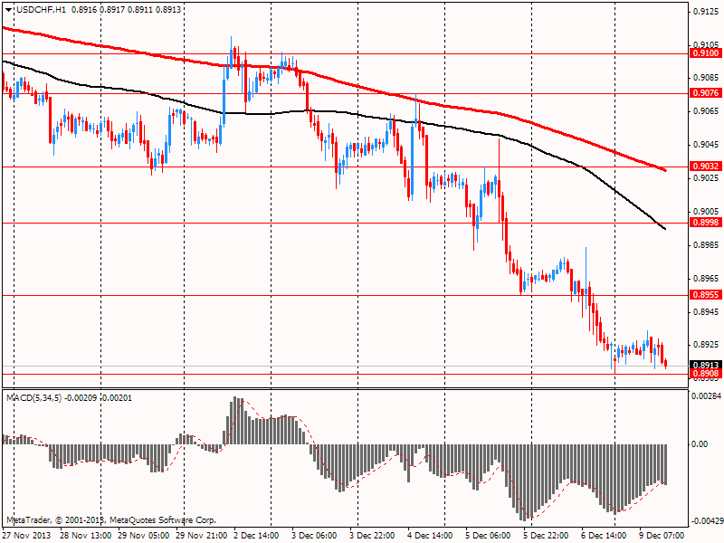
Task: Click the MACD(5,34,5) indicator label
Action: pyautogui.click(x=33, y=397)
